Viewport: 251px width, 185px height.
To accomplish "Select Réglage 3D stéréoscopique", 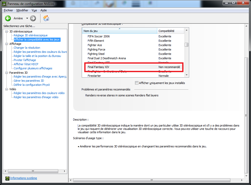I will tap(31, 35).
